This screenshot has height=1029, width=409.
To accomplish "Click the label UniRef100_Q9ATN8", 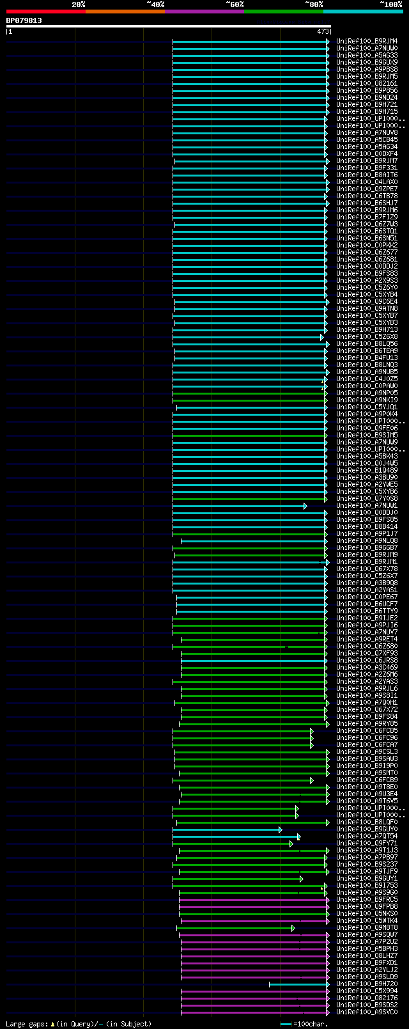I will [x=367, y=309].
